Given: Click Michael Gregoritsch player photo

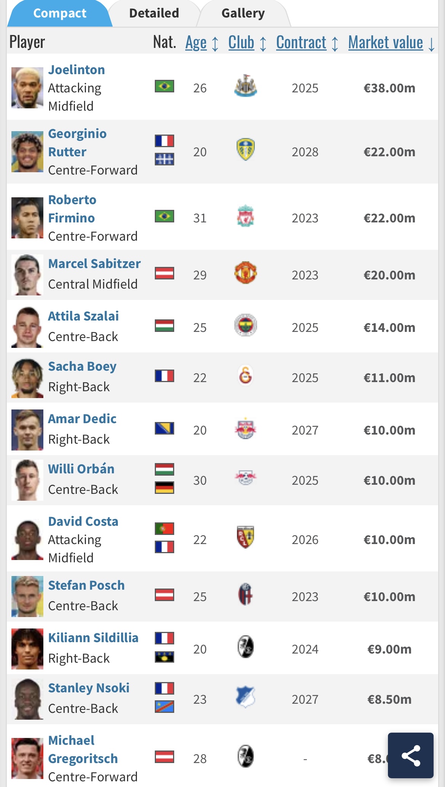Looking at the screenshot, I should (27, 758).
